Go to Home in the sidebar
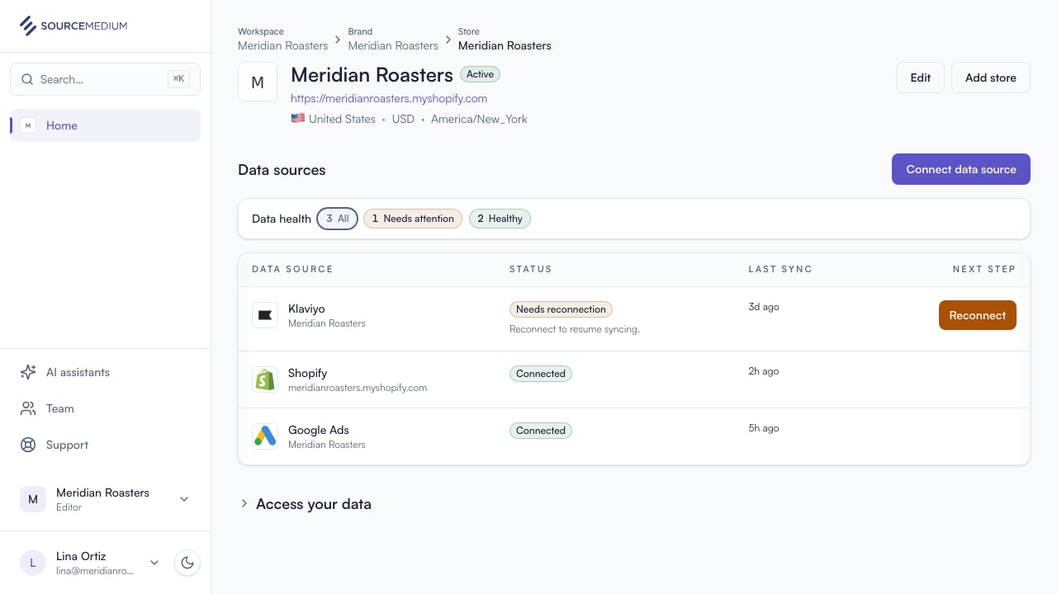The height and width of the screenshot is (594, 1057). (106, 125)
